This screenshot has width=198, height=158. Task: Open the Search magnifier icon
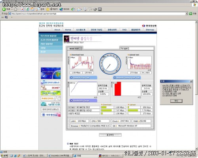(38, 9)
